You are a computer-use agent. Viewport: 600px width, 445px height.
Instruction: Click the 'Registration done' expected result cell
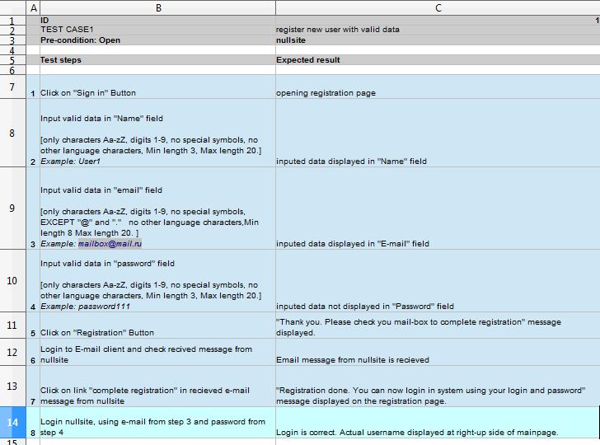pyautogui.click(x=438, y=386)
